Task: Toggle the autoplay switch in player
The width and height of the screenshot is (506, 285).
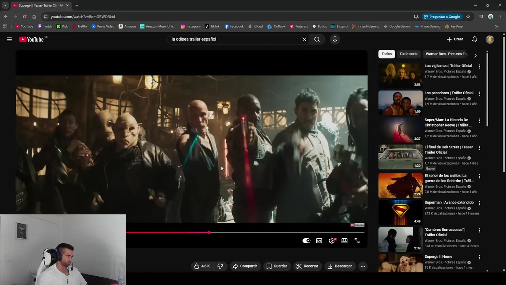Action: point(306,241)
